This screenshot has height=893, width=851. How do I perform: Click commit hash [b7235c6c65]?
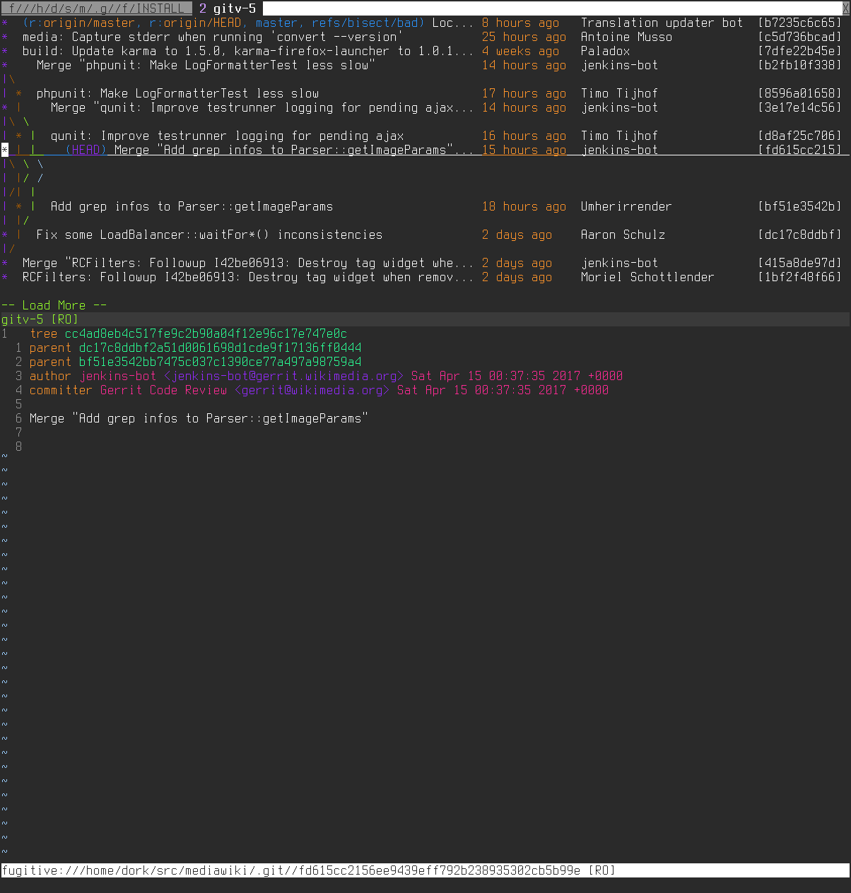point(799,23)
